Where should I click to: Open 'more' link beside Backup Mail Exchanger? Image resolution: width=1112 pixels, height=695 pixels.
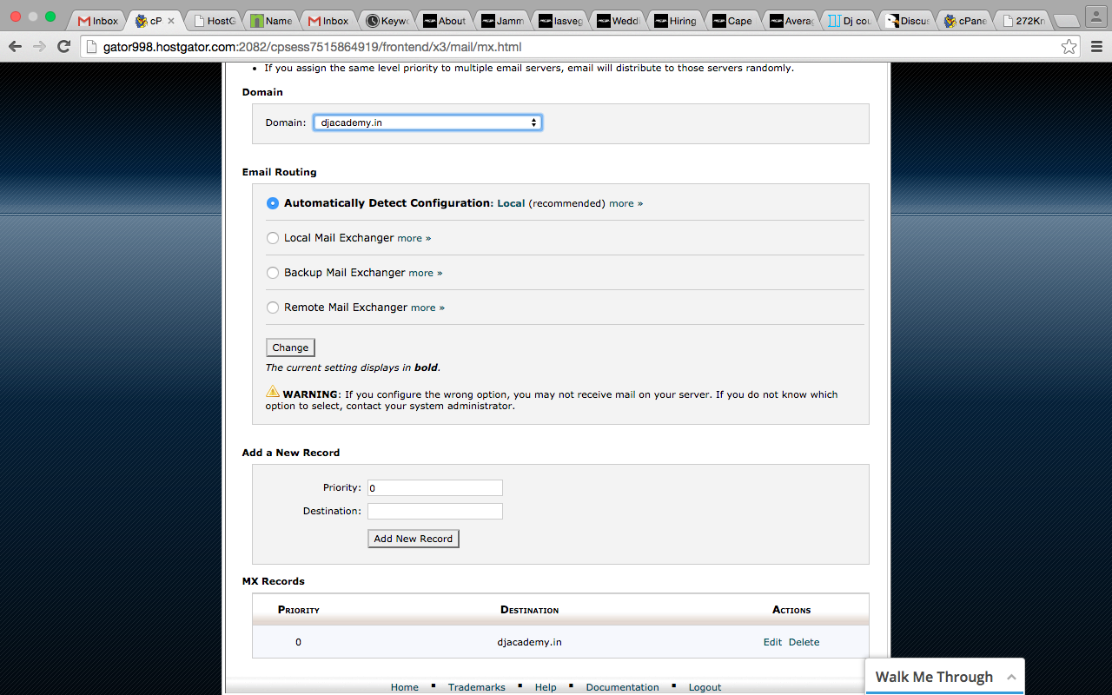coord(426,273)
